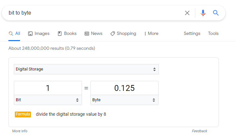236x140 pixels.
Task: Open search Settings
Action: click(192, 33)
